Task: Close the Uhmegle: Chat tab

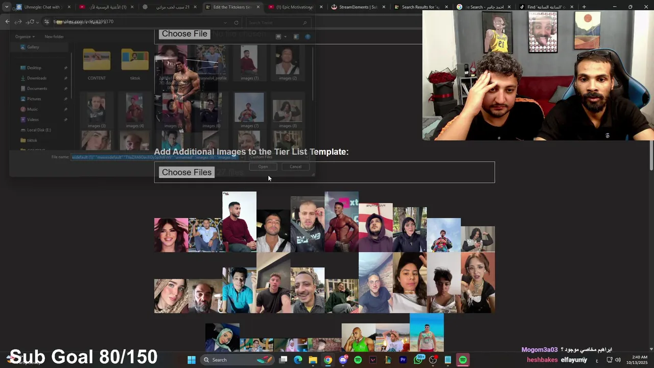Action: click(69, 7)
